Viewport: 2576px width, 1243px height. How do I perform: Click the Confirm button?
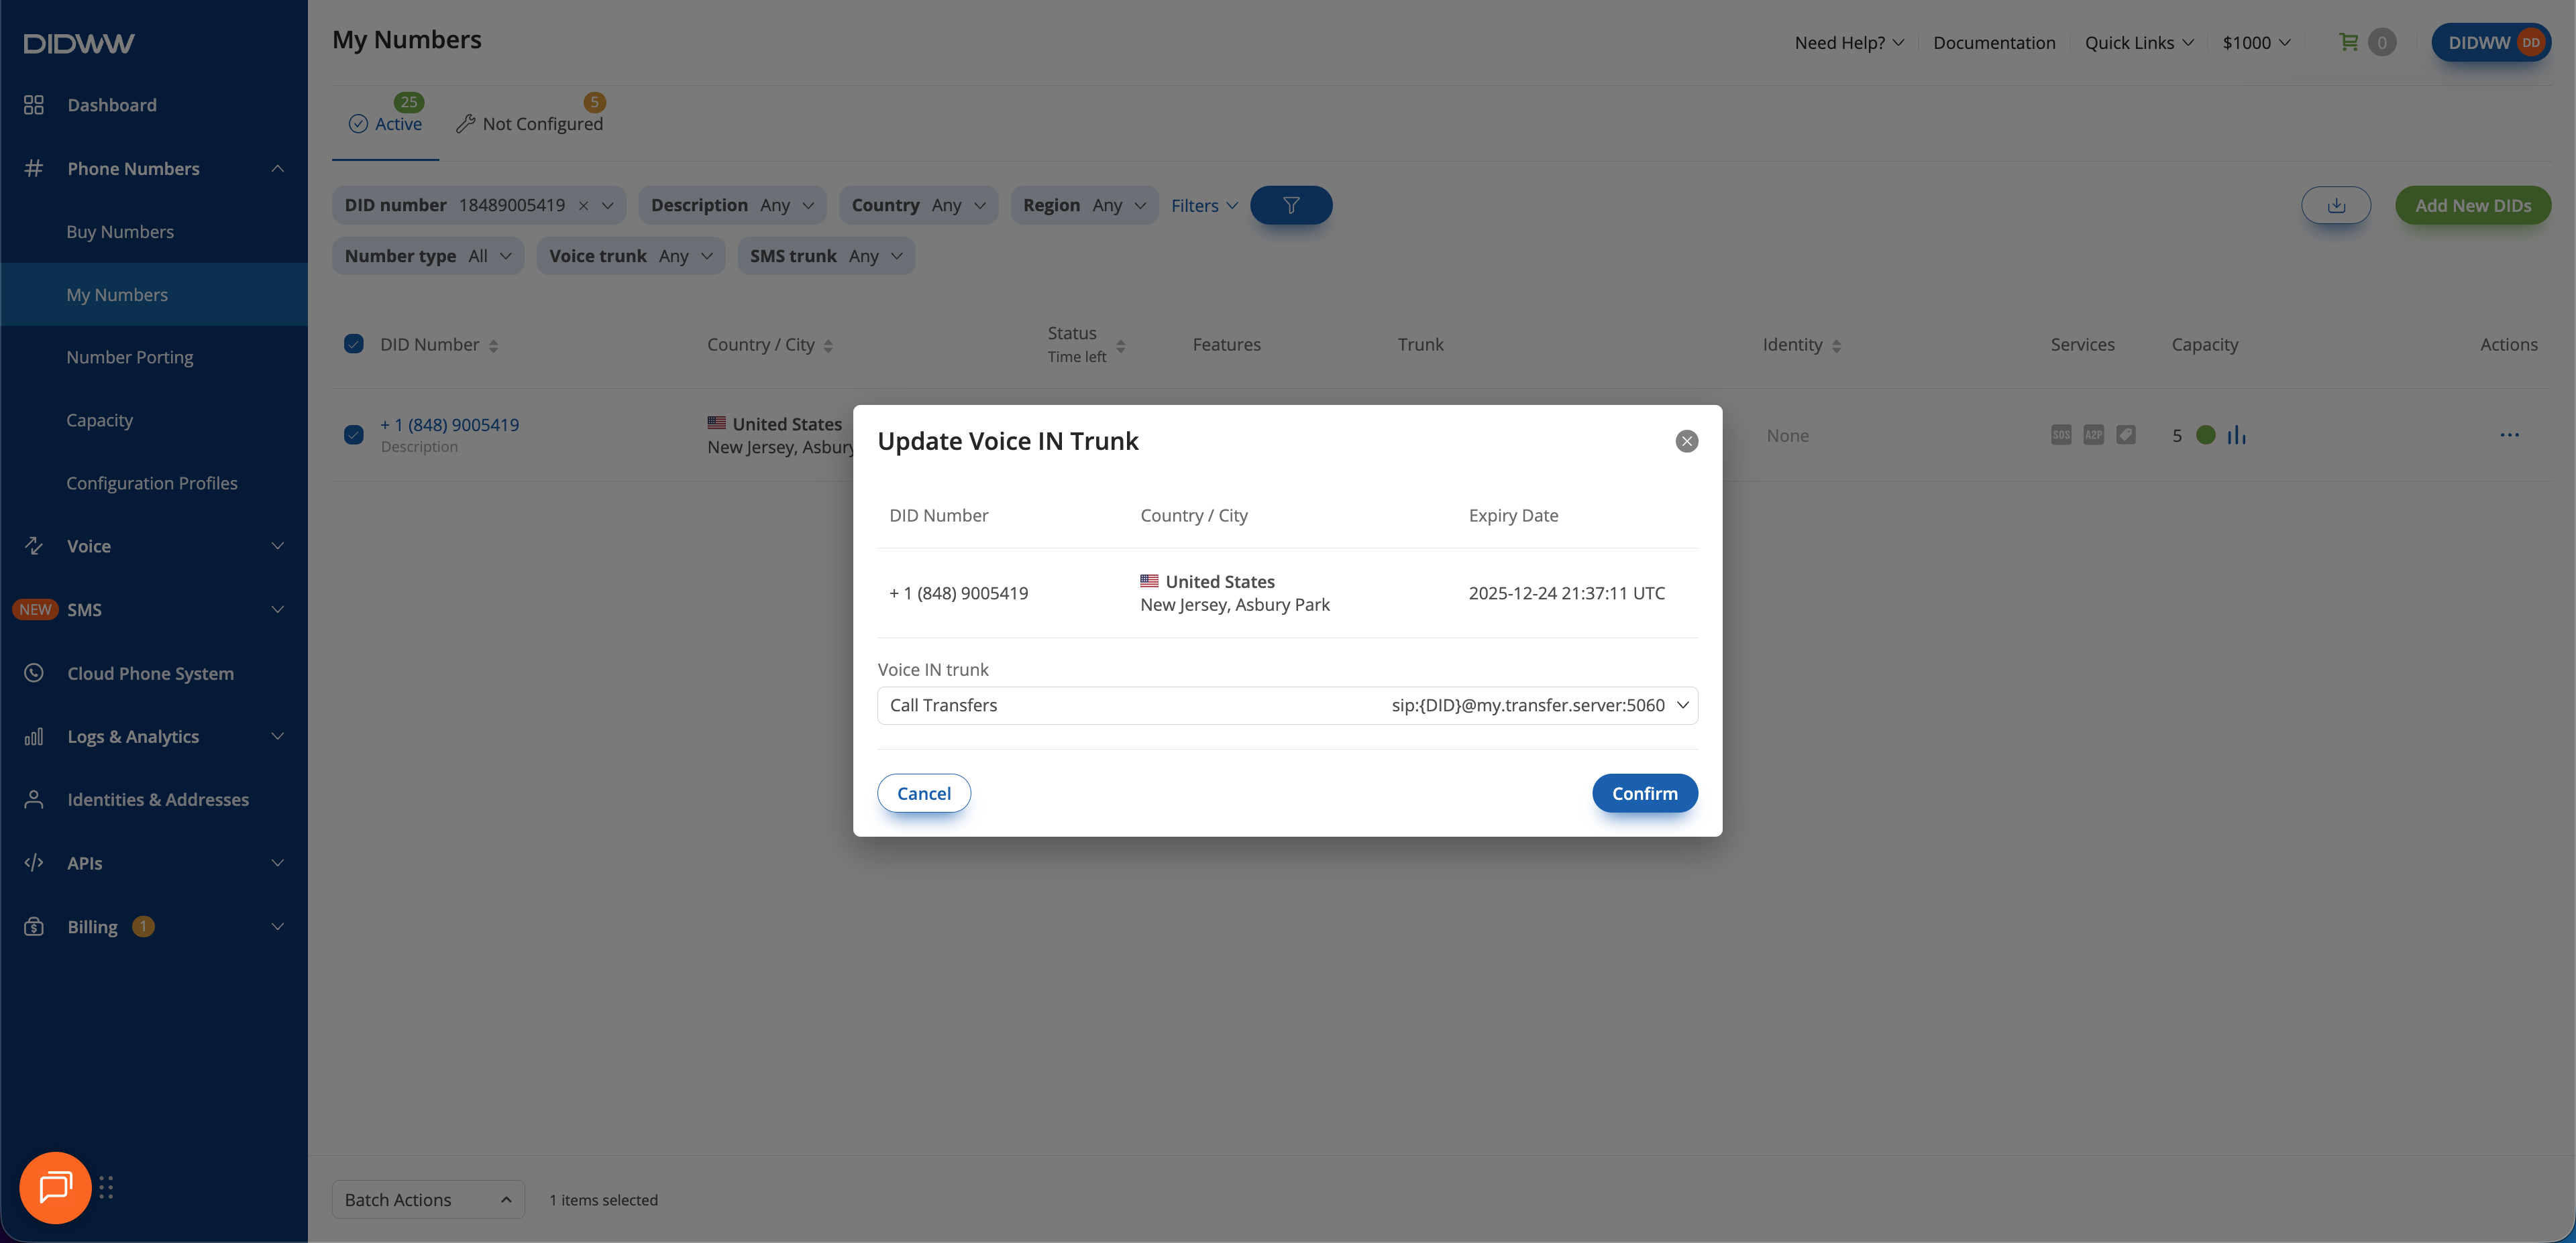click(1645, 793)
